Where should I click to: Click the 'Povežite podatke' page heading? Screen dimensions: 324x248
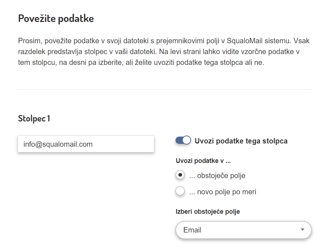(56, 18)
